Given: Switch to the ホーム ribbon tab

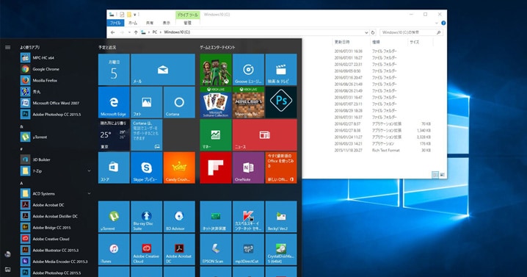Looking at the screenshot, I should pos(133,23).
